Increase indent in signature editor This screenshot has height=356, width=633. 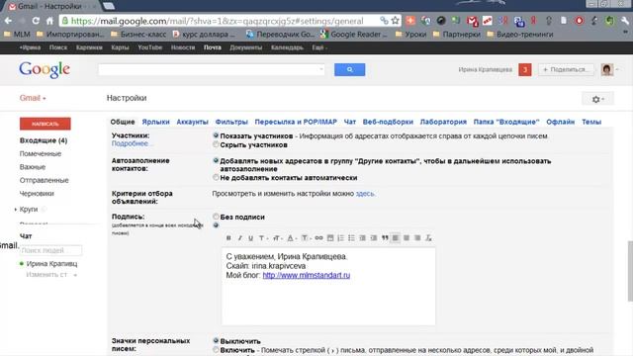374,238
